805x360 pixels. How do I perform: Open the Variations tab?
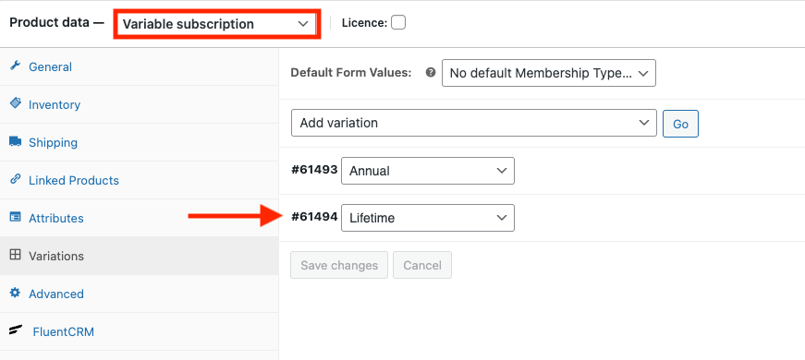coord(140,256)
